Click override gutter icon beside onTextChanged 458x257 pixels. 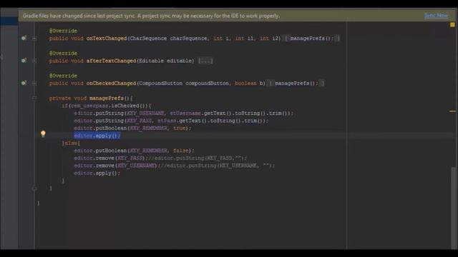24,38
